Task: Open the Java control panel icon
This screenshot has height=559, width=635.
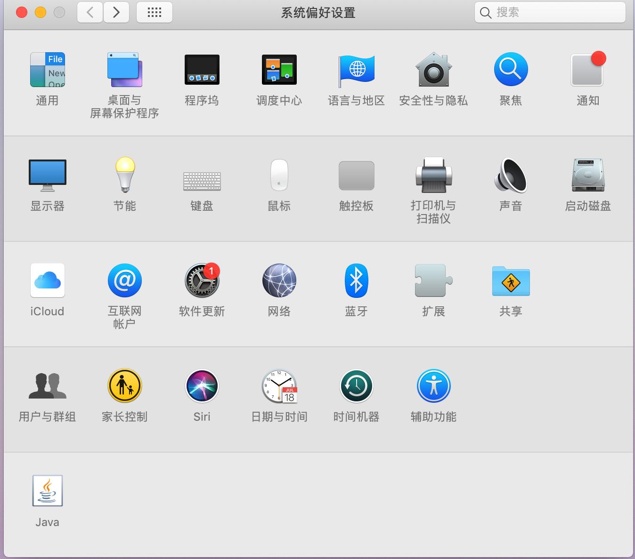Action: coord(48,491)
